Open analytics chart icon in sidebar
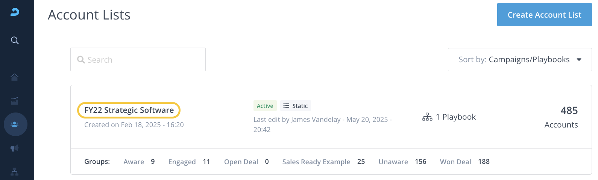Screen dimensions: 598x180 pos(14,100)
